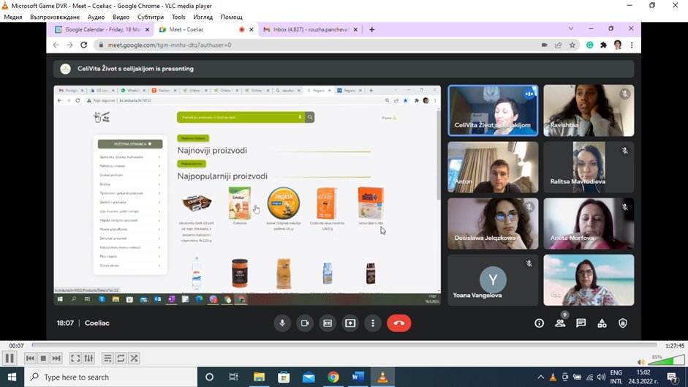688x387 pixels.
Task: Toggle the VLC playlist view
Action: pyautogui.click(x=107, y=358)
